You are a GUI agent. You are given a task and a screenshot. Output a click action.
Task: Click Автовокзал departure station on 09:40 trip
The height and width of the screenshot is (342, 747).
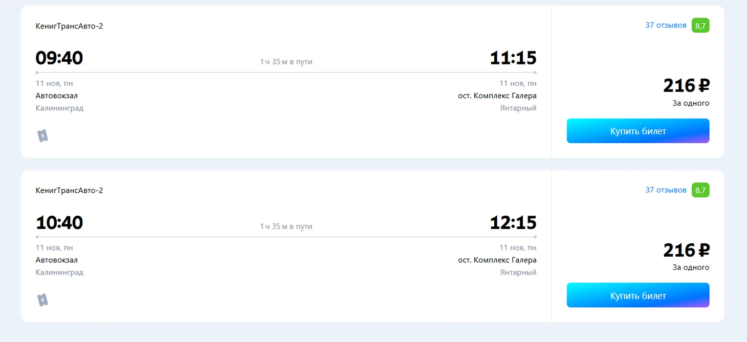point(57,96)
